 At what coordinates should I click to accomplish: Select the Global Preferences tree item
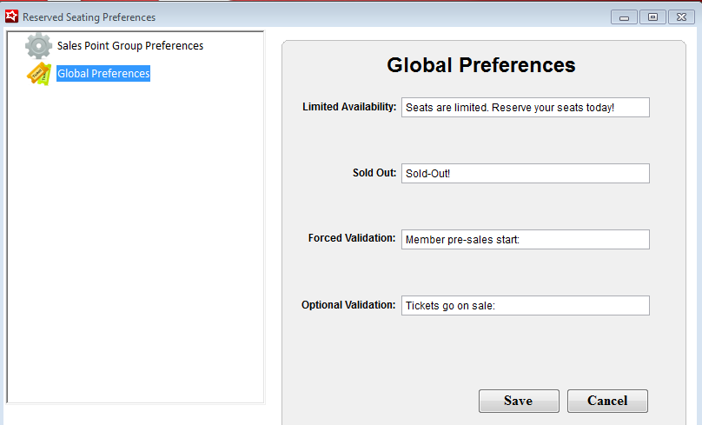click(x=103, y=74)
